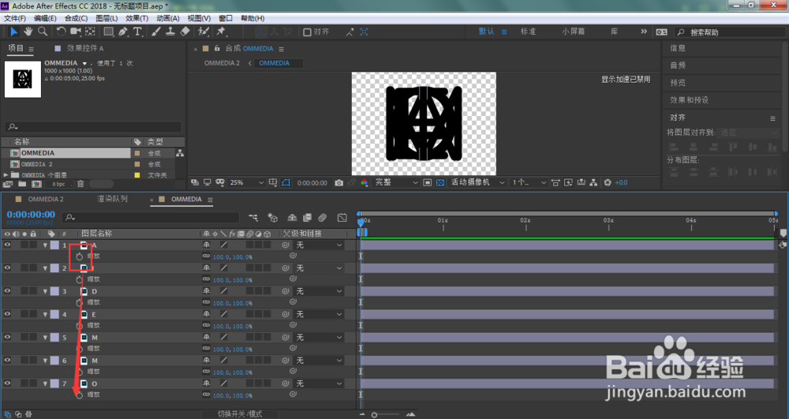
Task: Select the Rectangle shape tool
Action: point(108,32)
